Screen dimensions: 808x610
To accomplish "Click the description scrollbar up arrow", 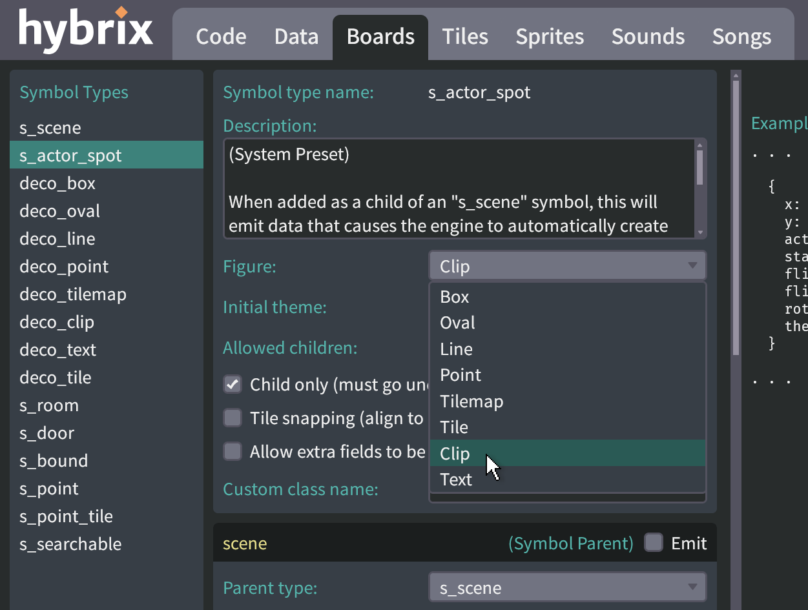I will 699,145.
